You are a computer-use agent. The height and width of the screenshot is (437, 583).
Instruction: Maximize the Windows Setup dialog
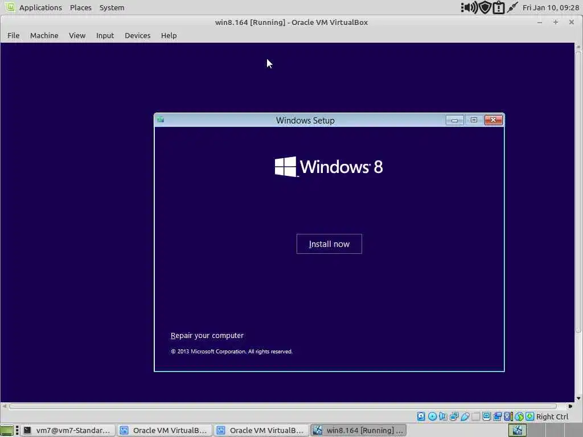pos(474,120)
